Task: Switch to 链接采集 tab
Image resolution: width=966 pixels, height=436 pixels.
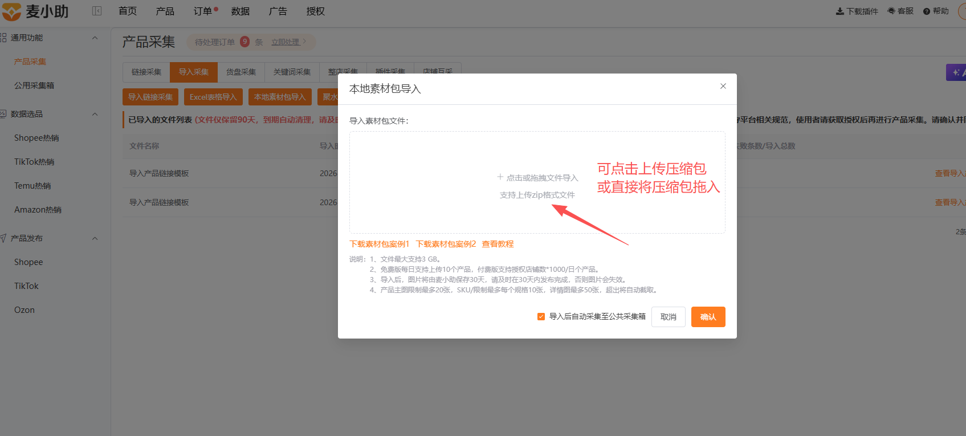Action: pos(146,72)
